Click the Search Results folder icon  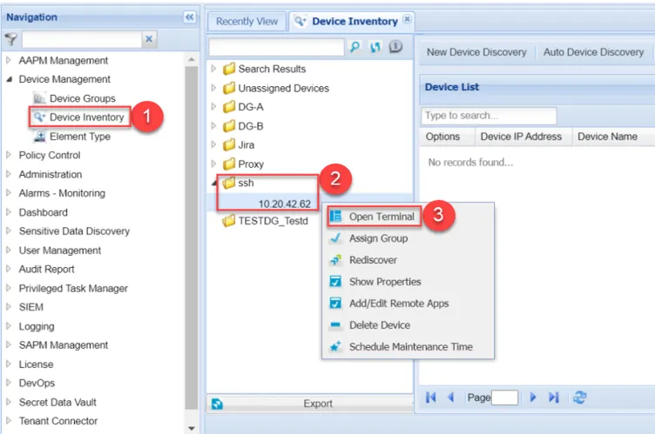coord(228,69)
